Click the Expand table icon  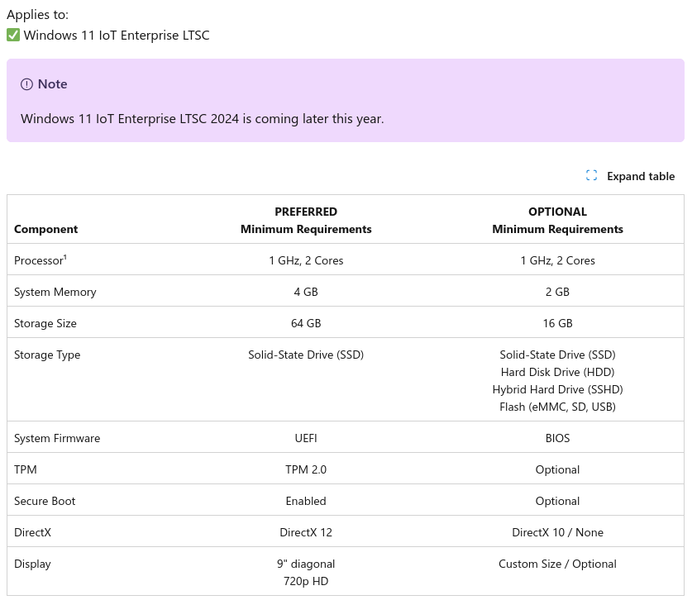(x=591, y=175)
